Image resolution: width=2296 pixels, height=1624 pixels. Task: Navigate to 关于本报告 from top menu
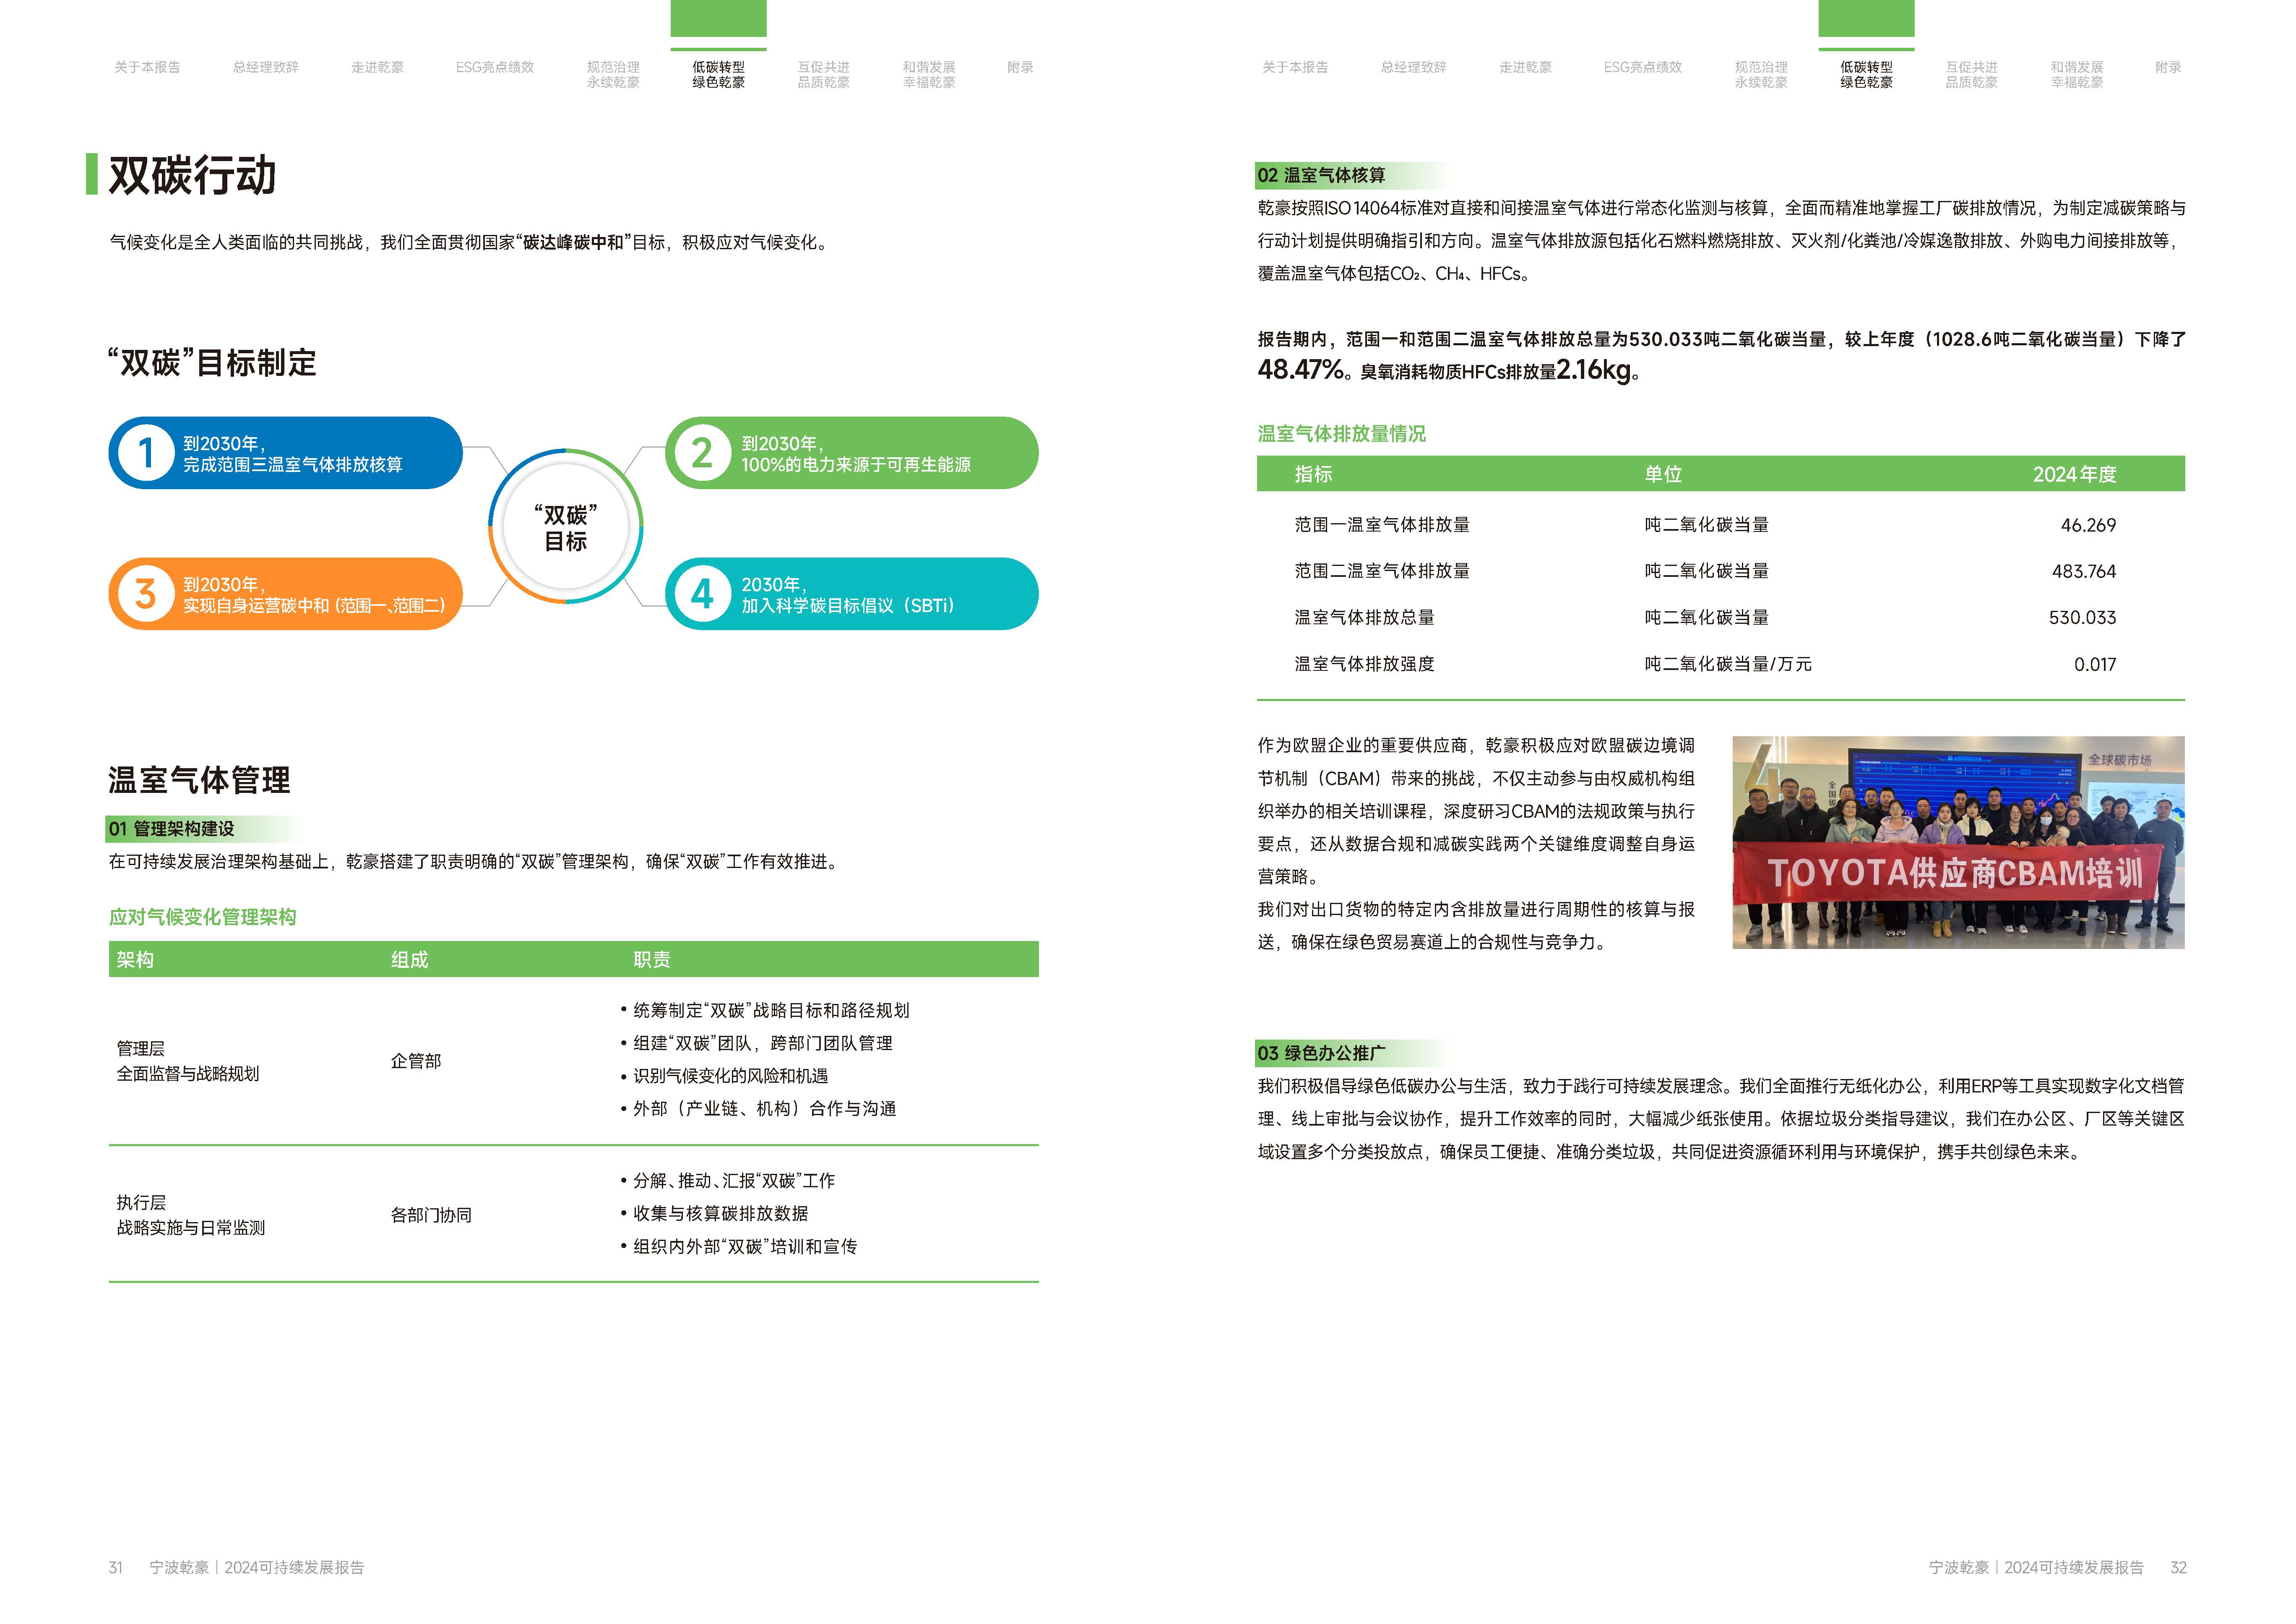tap(148, 68)
